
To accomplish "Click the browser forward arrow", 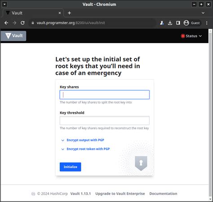I will tap(14, 23).
